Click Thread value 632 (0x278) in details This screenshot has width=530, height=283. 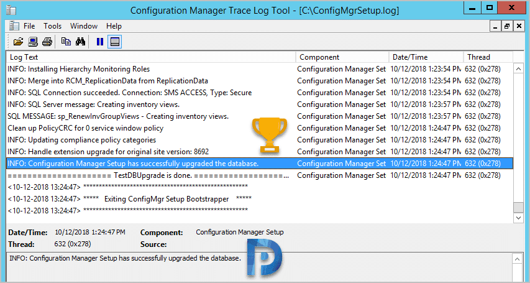[x=72, y=244]
